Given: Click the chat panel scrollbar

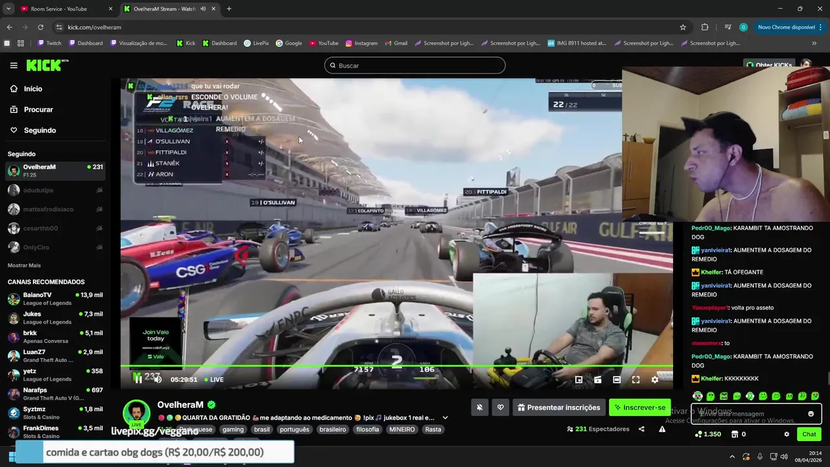Looking at the screenshot, I should tap(827, 378).
